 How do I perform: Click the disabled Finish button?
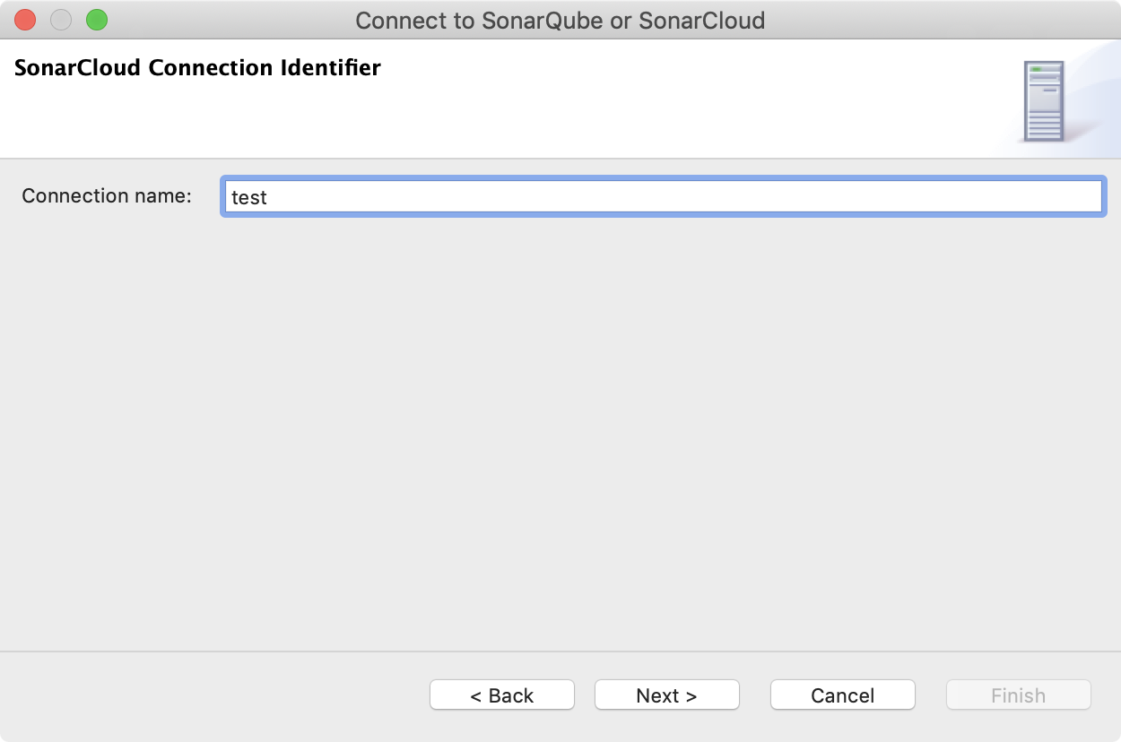coord(1018,695)
